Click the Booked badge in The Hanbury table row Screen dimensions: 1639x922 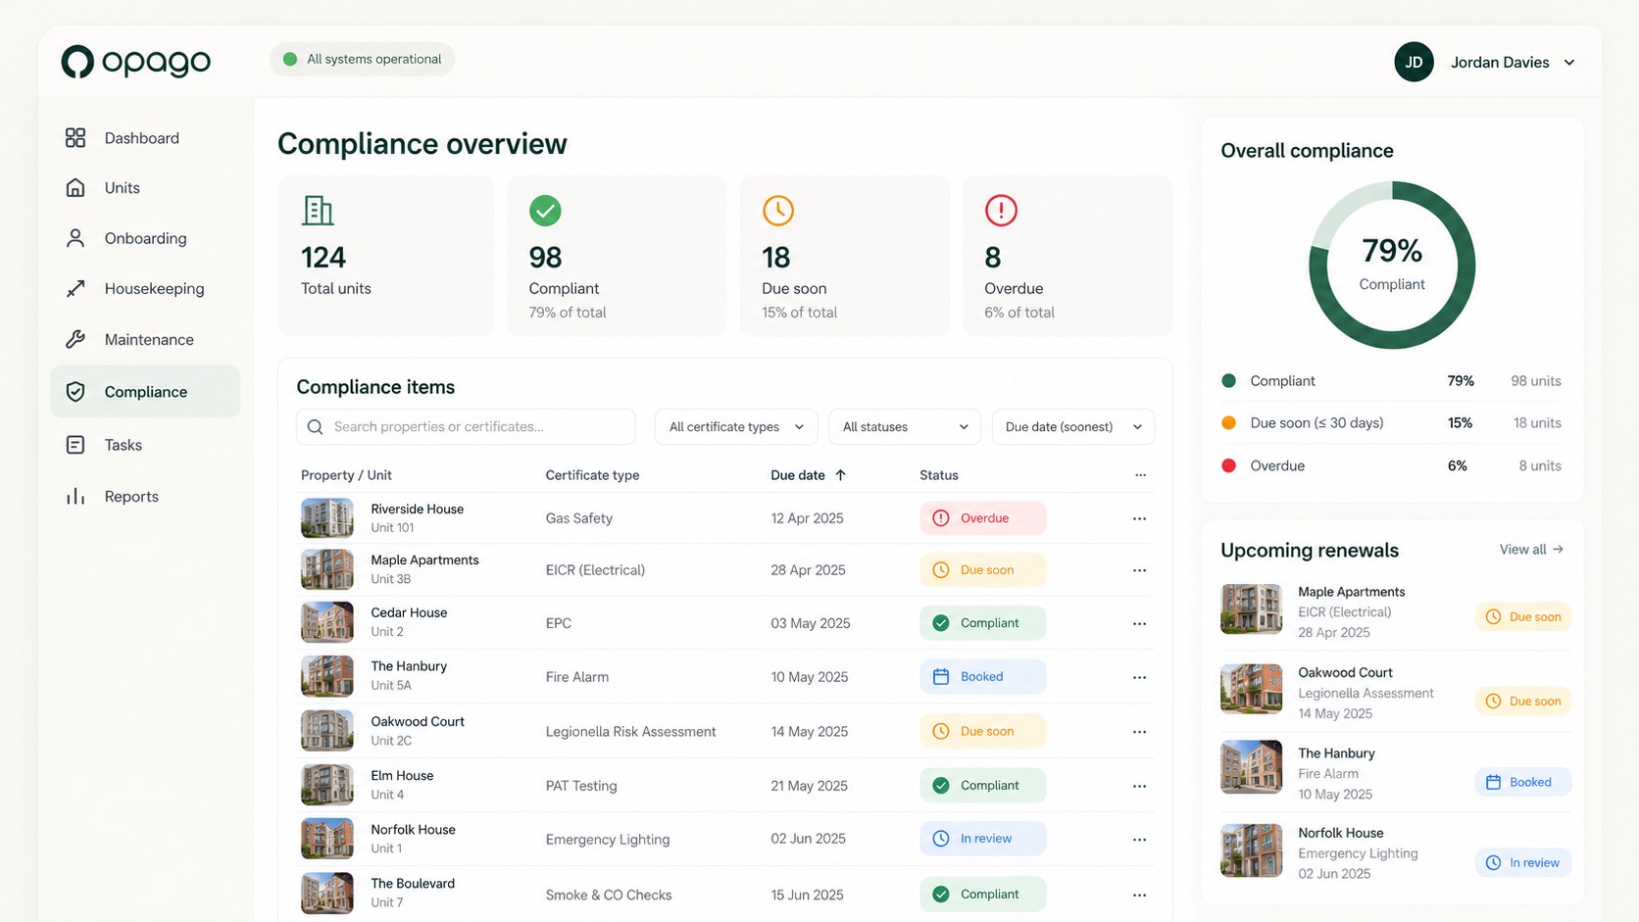[982, 677]
